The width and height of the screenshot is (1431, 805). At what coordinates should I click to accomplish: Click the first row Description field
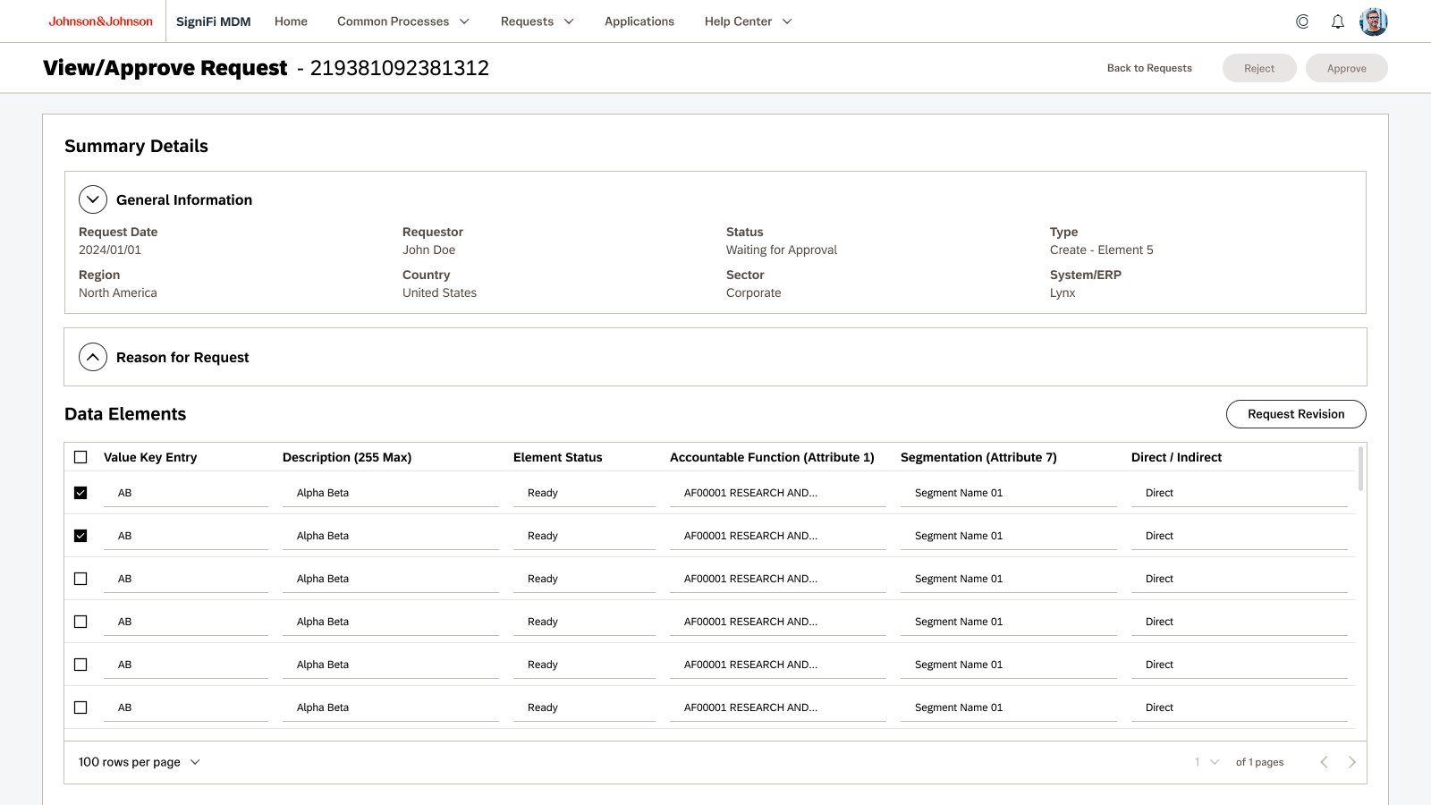click(x=390, y=493)
